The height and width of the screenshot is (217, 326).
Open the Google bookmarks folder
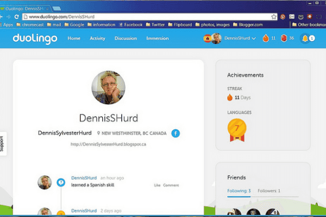coord(74,25)
